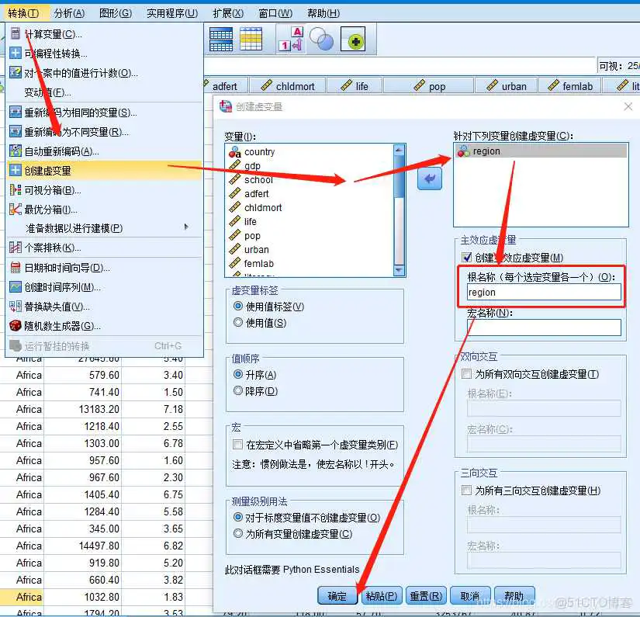640x617 pixels.
Task: Open the 分析 (Analyze) menu
Action: pyautogui.click(x=69, y=13)
